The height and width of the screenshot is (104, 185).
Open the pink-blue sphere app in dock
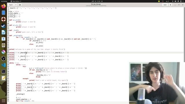[3, 52]
